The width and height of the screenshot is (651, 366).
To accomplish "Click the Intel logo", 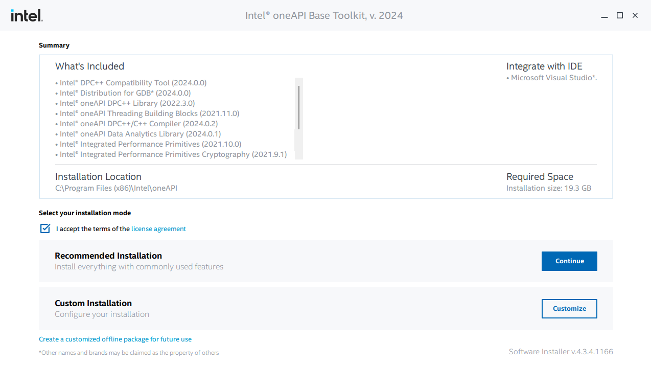I will (27, 15).
